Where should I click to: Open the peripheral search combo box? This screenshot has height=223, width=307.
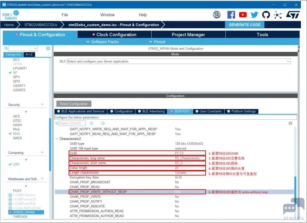tap(23, 48)
